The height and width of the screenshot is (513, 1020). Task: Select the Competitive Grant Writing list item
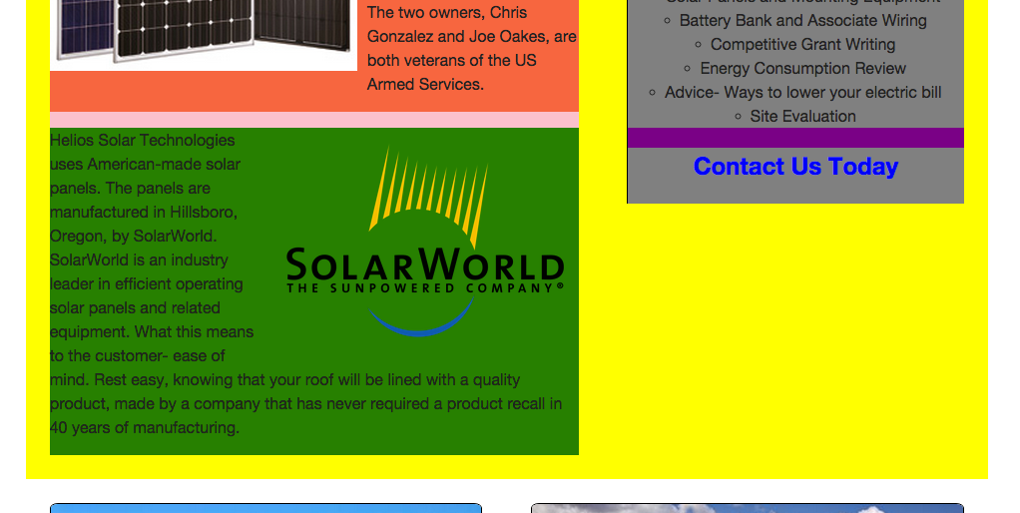coord(802,44)
